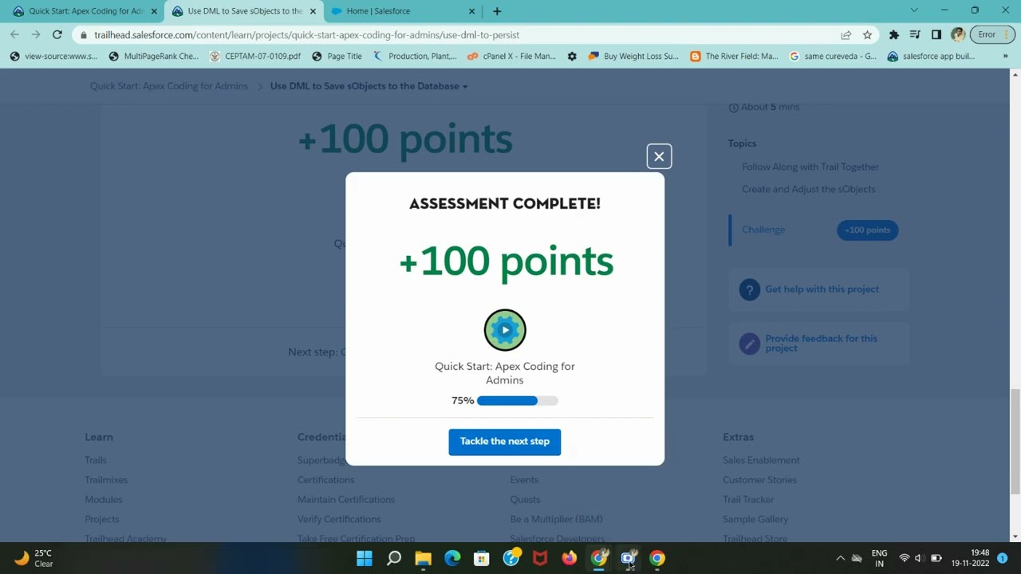This screenshot has height=574, width=1021.
Task: Open the Trail Tracker footer link
Action: (x=748, y=499)
